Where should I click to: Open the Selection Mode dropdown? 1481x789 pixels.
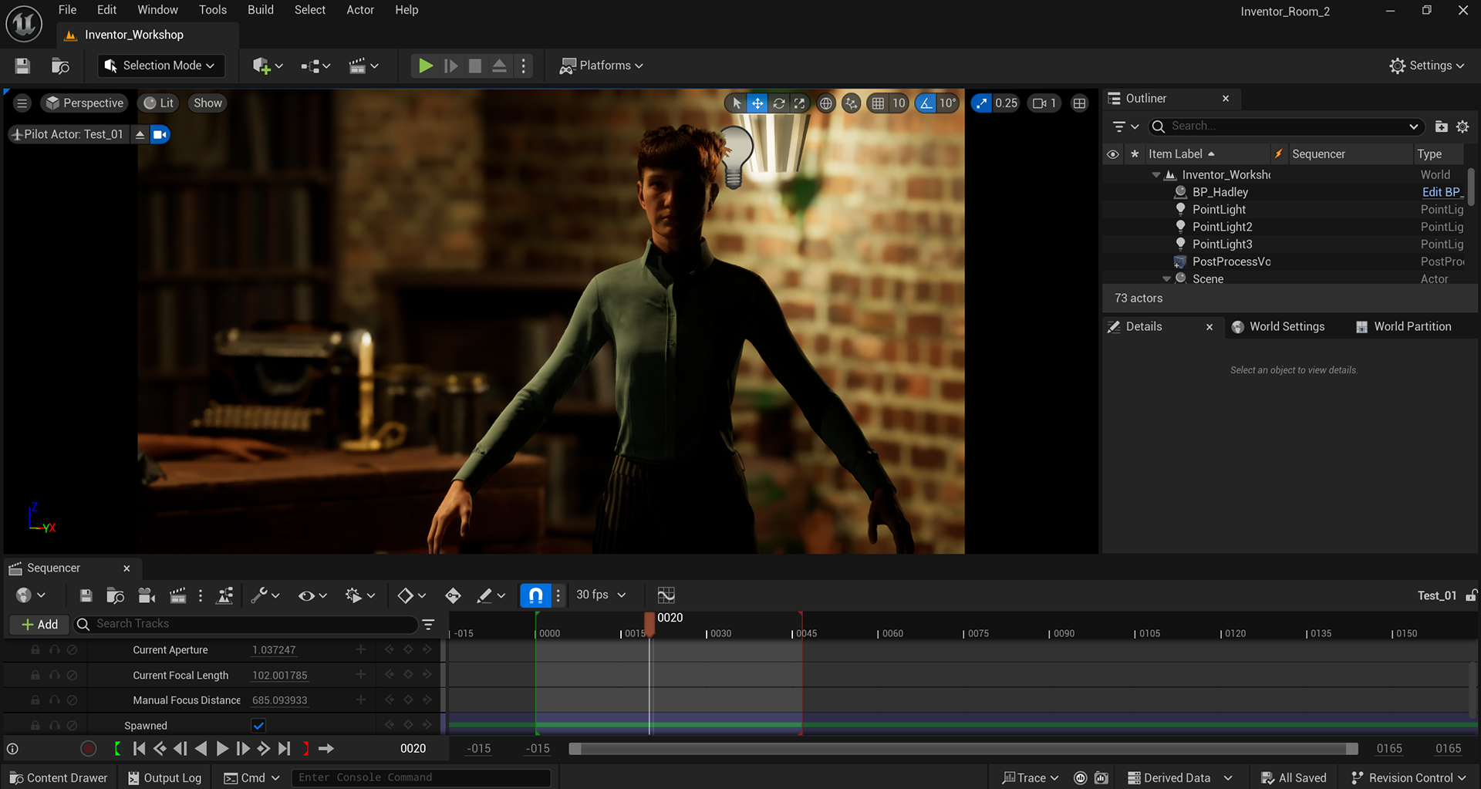click(161, 66)
